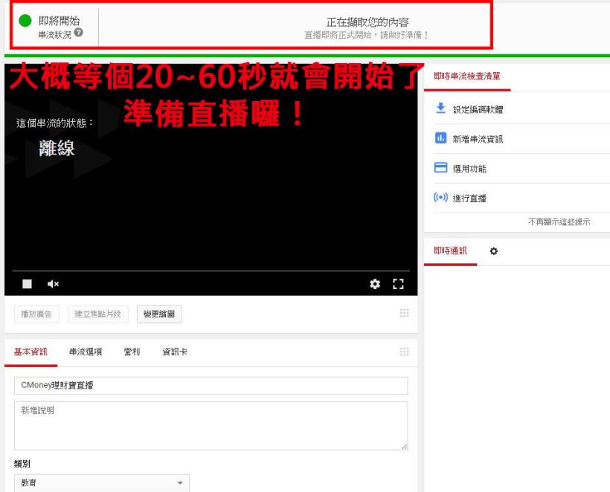This screenshot has height=492, width=610.
Task: Enter fullscreen on the stream preview
Action: pyautogui.click(x=399, y=282)
